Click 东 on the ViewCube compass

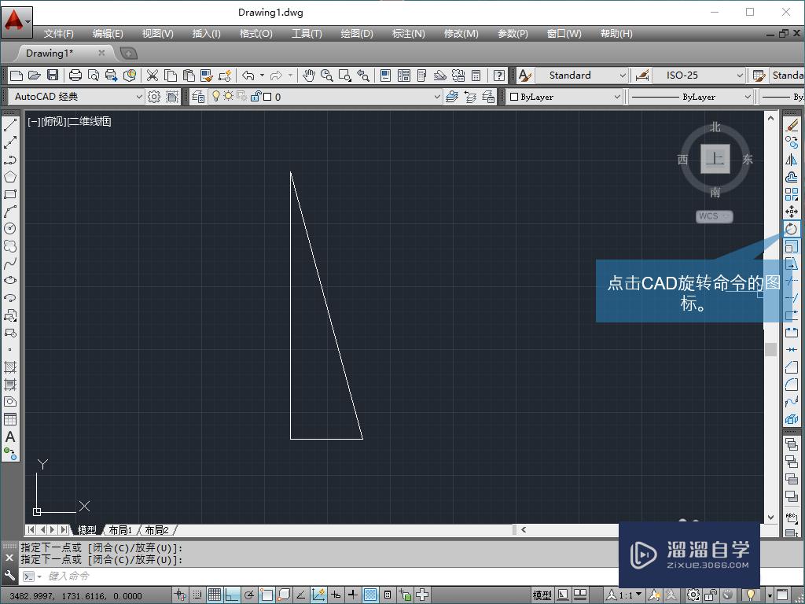(747, 160)
